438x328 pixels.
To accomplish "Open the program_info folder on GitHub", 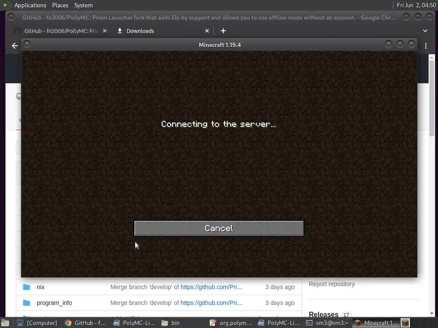I will tap(54, 303).
